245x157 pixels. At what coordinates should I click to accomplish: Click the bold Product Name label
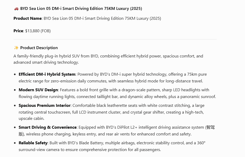tap(27, 18)
